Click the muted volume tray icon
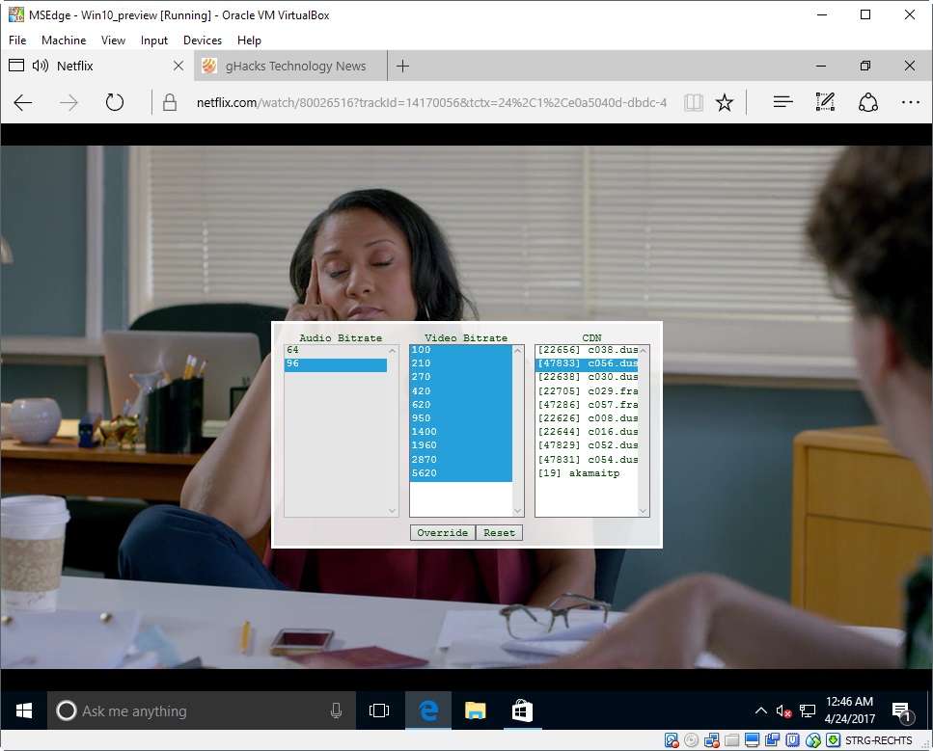933x751 pixels. tap(783, 711)
